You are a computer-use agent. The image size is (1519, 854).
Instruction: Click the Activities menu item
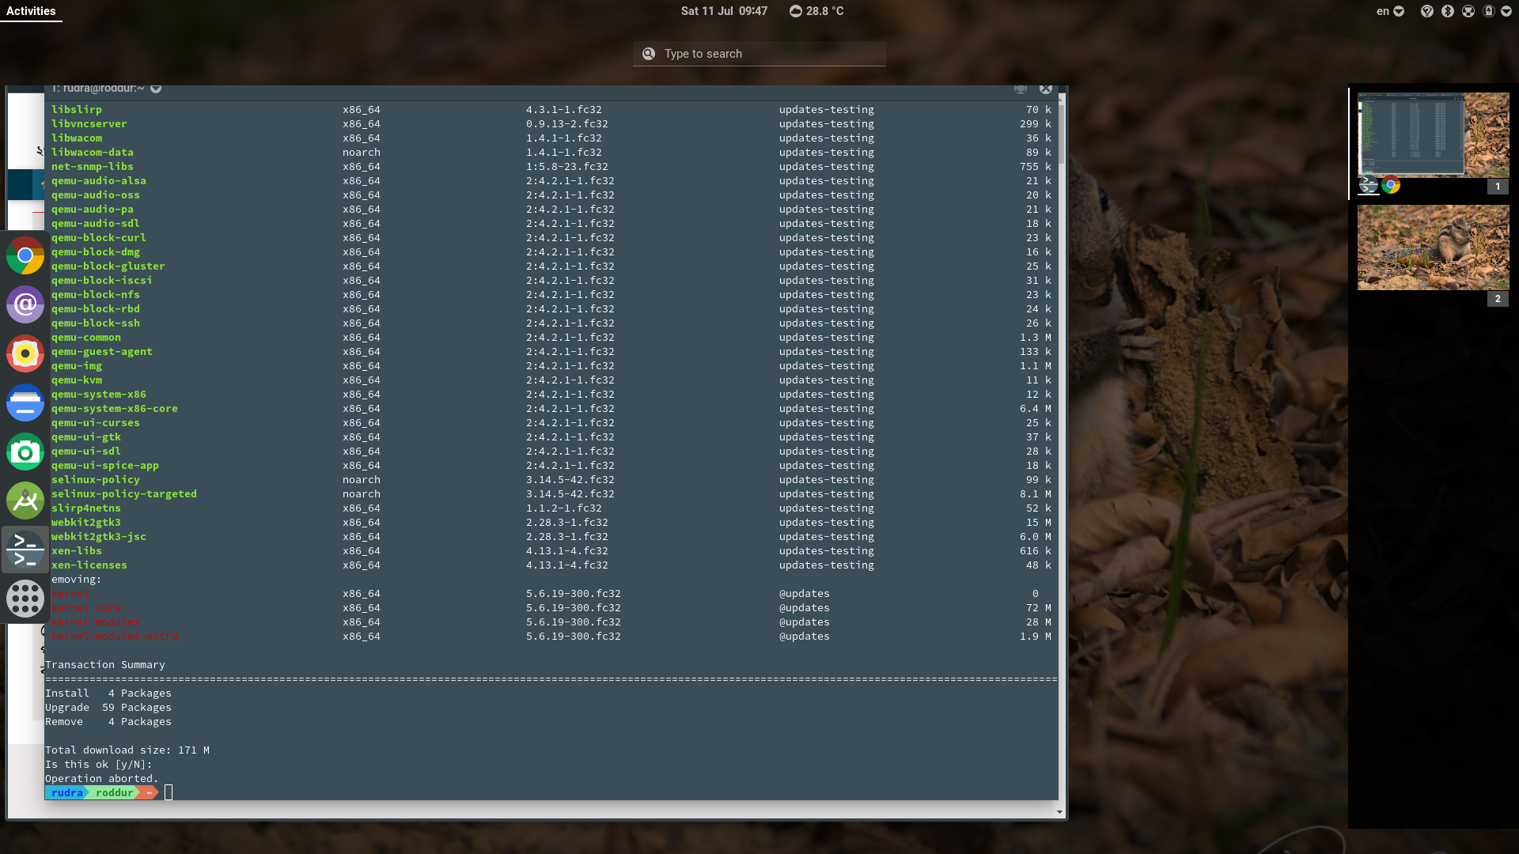(x=30, y=10)
